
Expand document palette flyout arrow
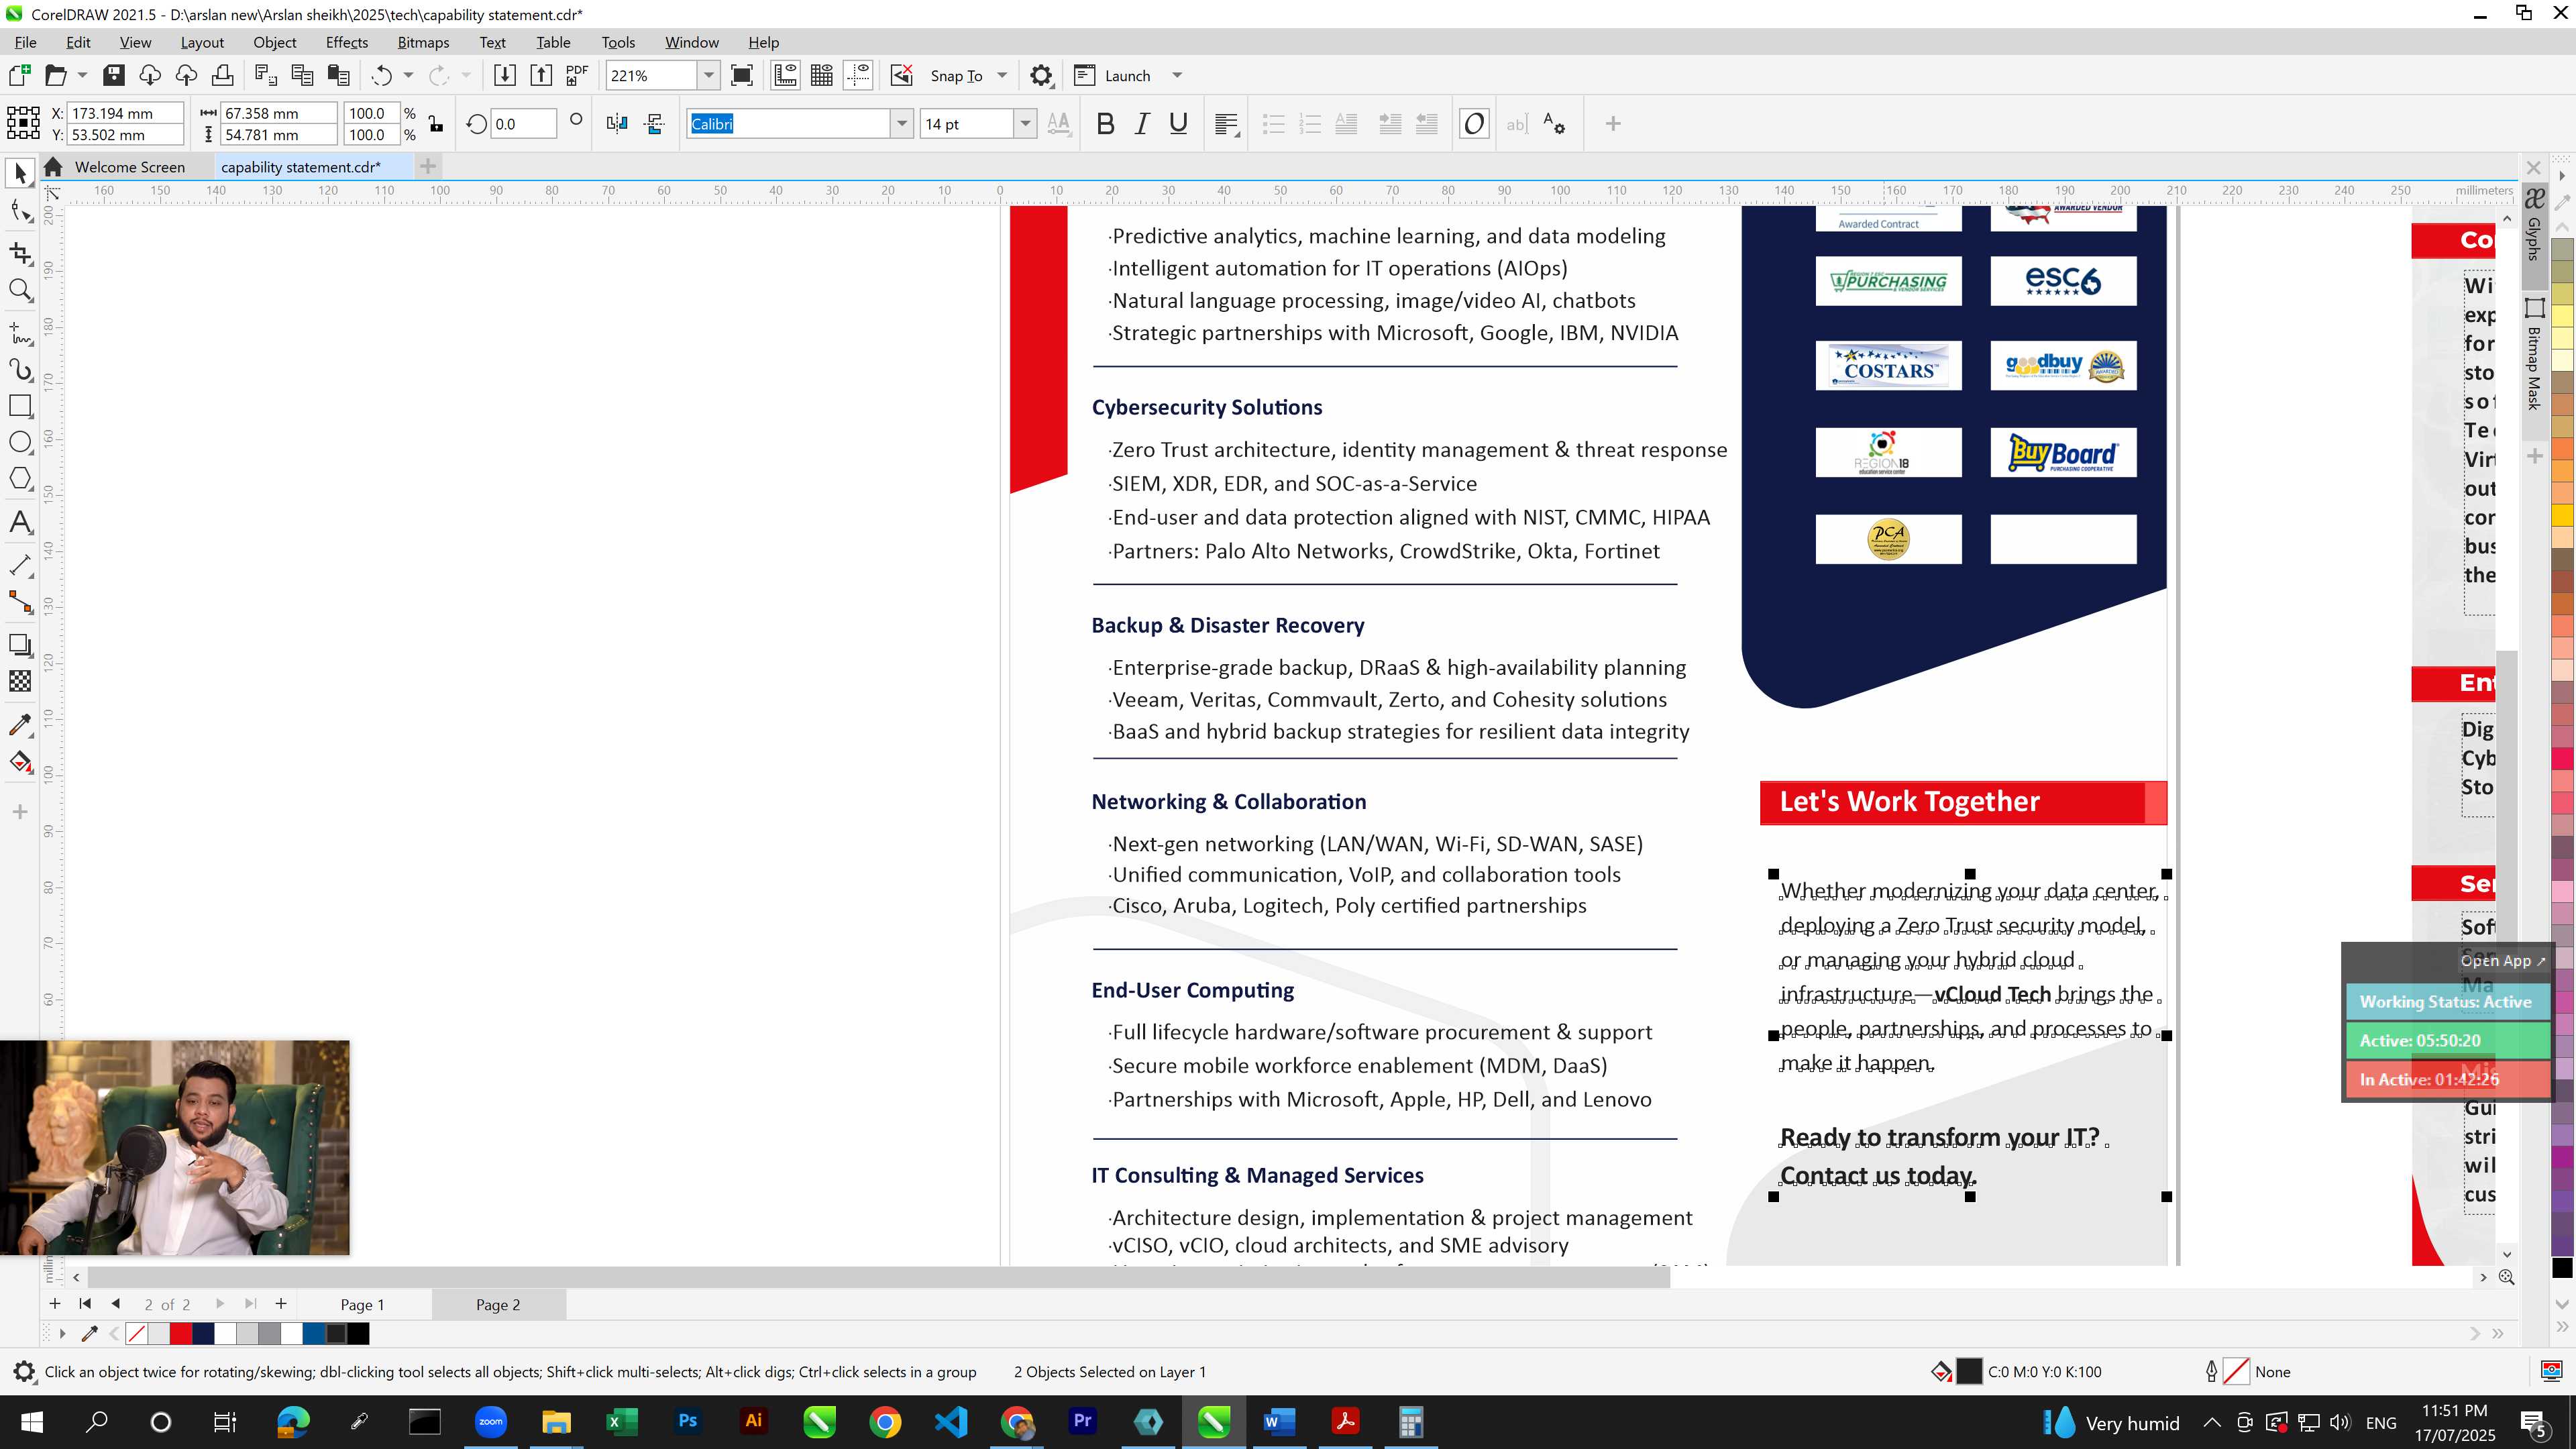coord(62,1333)
